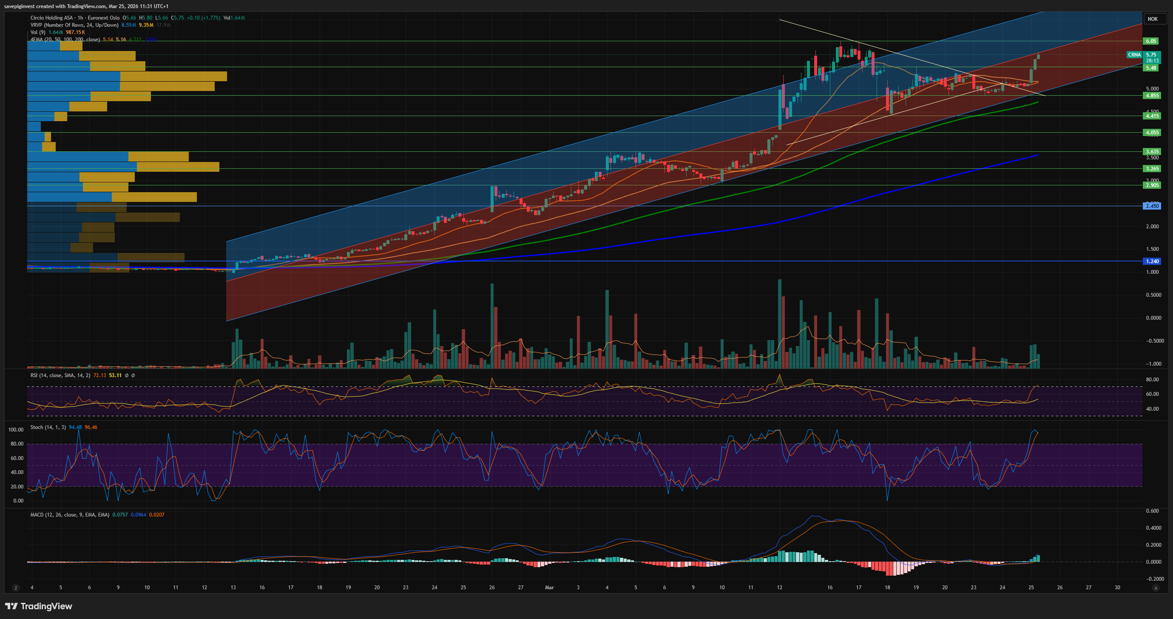Select the VRVP indicator legend
Screen dimensions: 1173x619
[74, 25]
